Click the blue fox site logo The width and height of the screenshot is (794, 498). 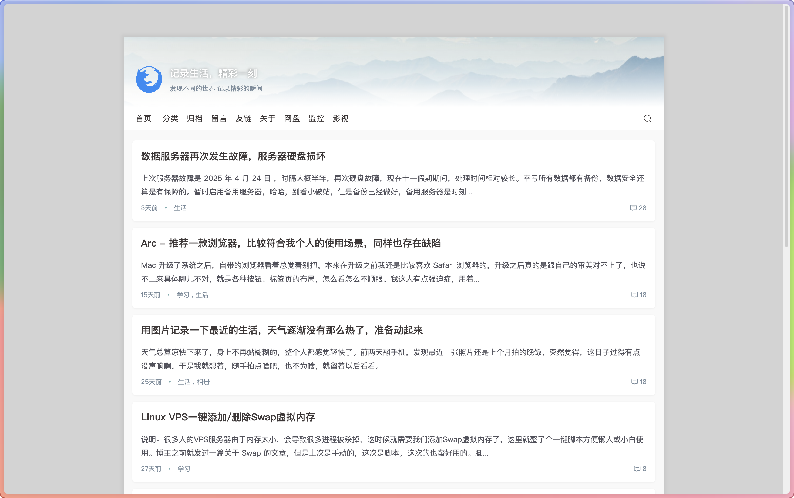click(149, 79)
